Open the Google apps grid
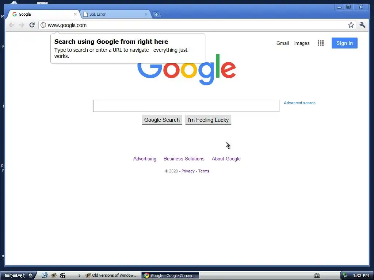 [321, 43]
